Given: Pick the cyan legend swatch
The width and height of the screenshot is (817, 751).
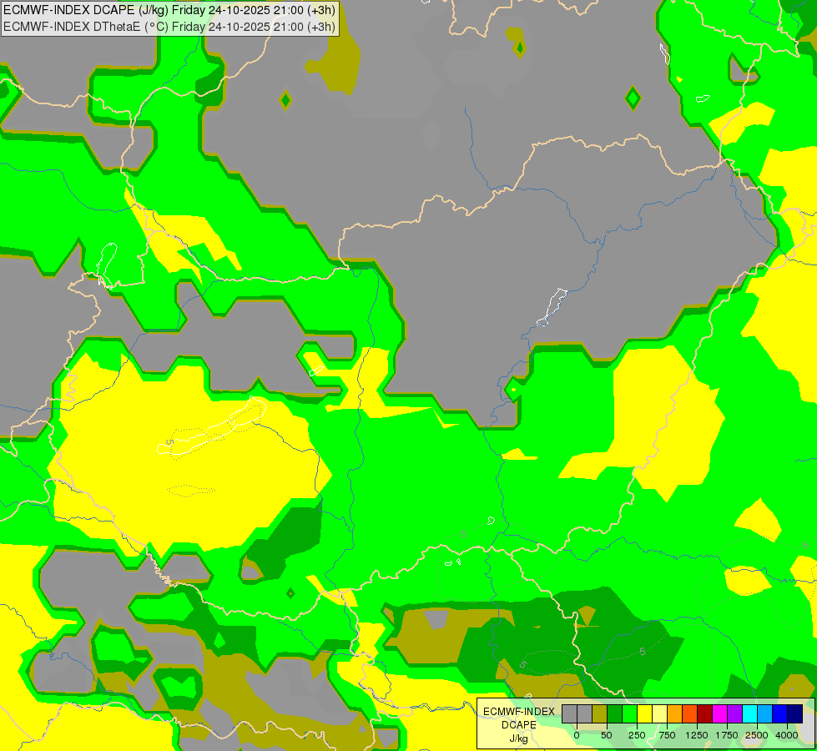Looking at the screenshot, I should coord(749,714).
